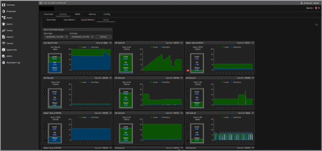The height and width of the screenshot is (151, 322).
Task: Open Water Tank #139757 popout icon
Action: 253,43
